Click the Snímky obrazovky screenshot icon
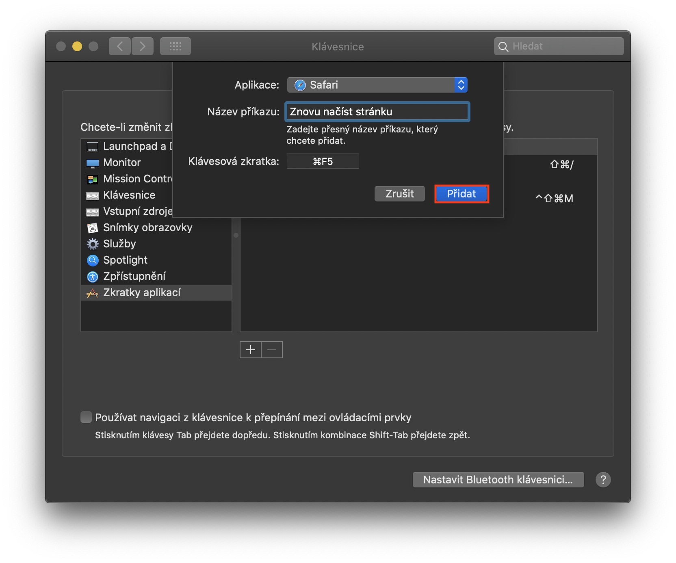Image resolution: width=676 pixels, height=563 pixels. click(x=93, y=228)
